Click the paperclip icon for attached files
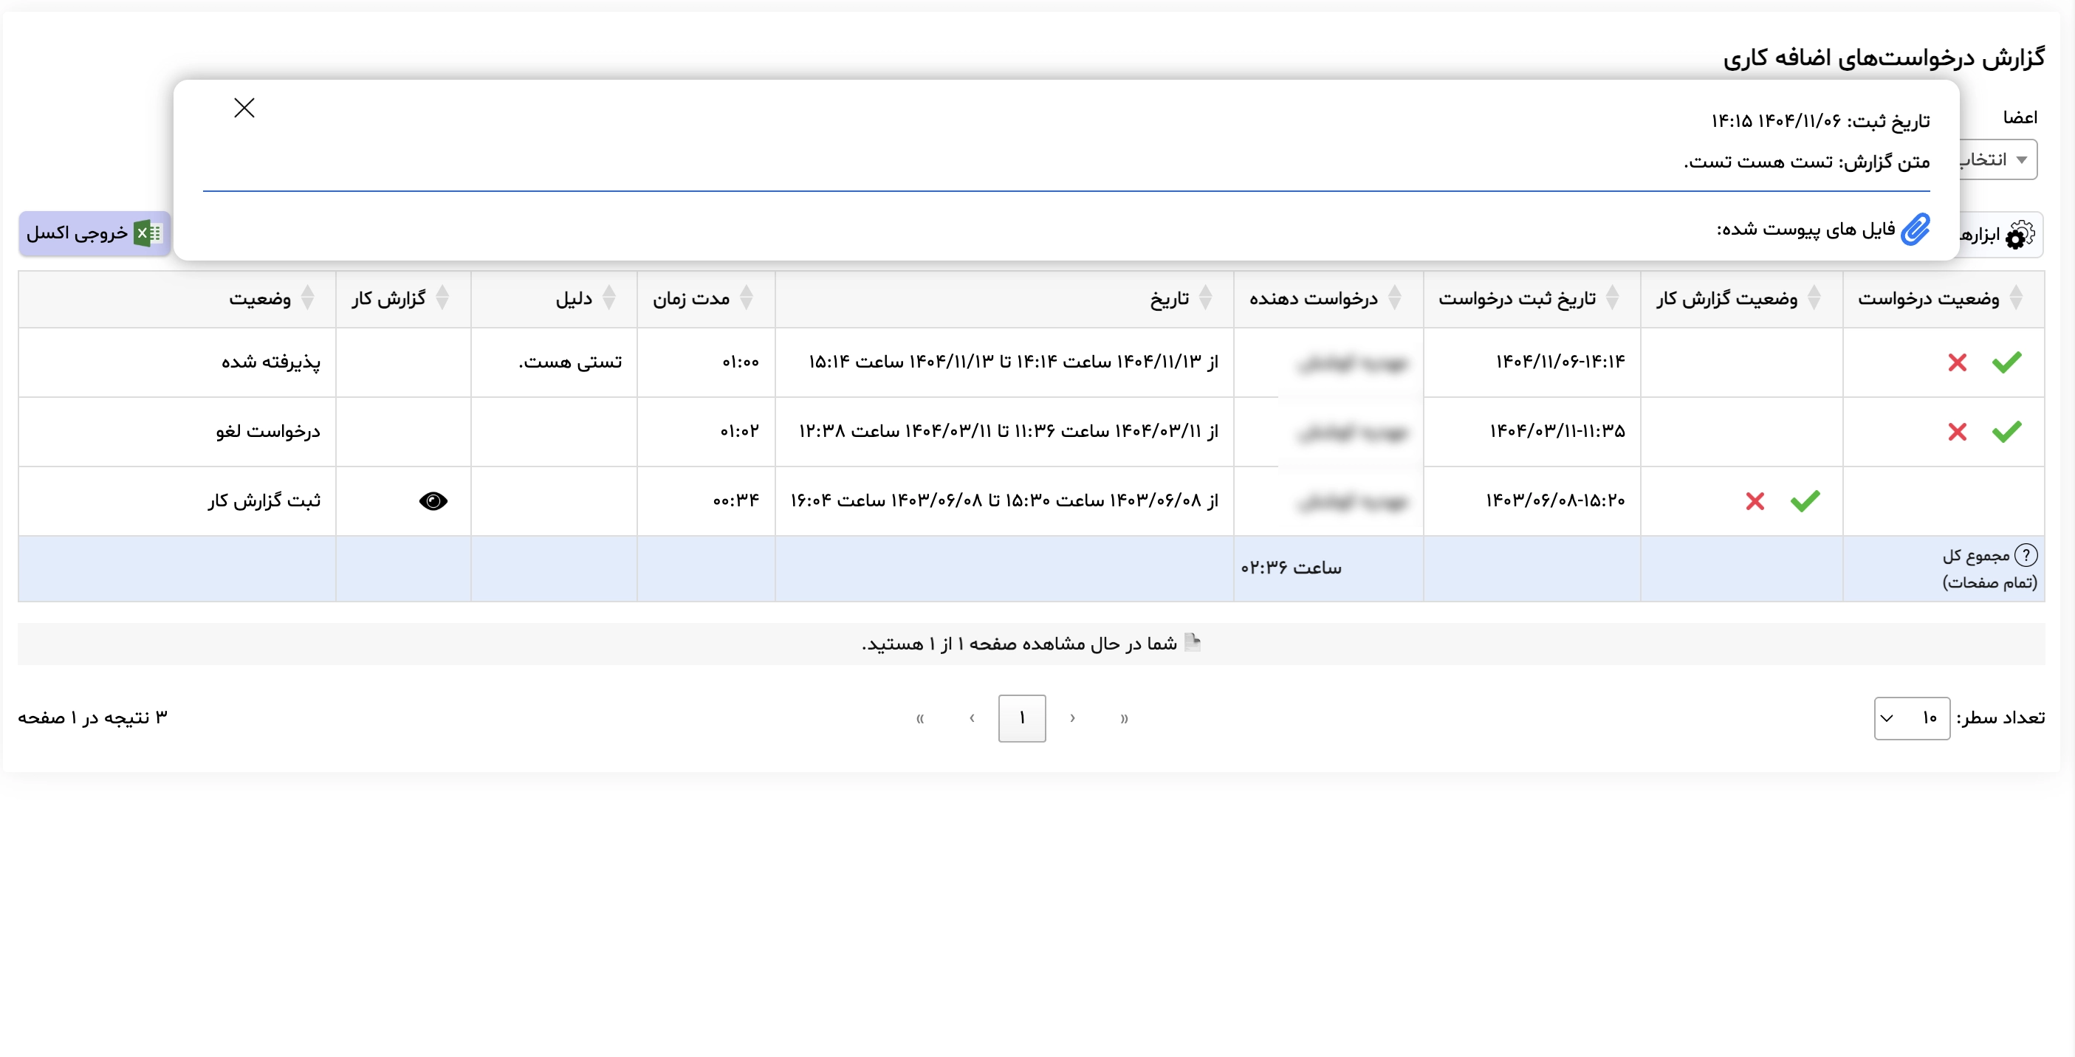 click(1917, 230)
